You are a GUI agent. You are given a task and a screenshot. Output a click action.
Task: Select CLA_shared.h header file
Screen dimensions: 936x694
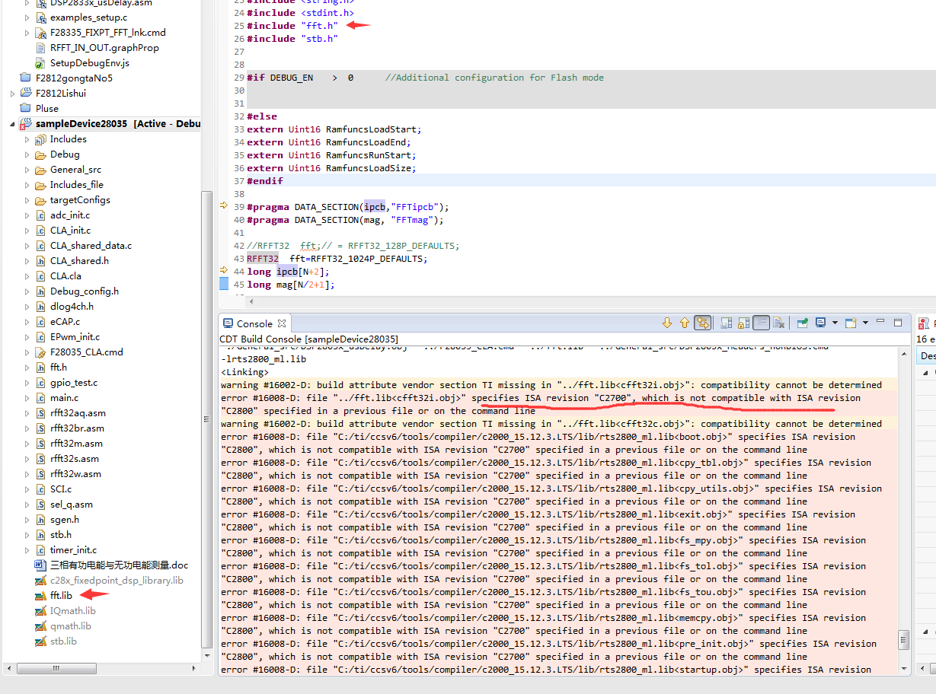tap(79, 260)
